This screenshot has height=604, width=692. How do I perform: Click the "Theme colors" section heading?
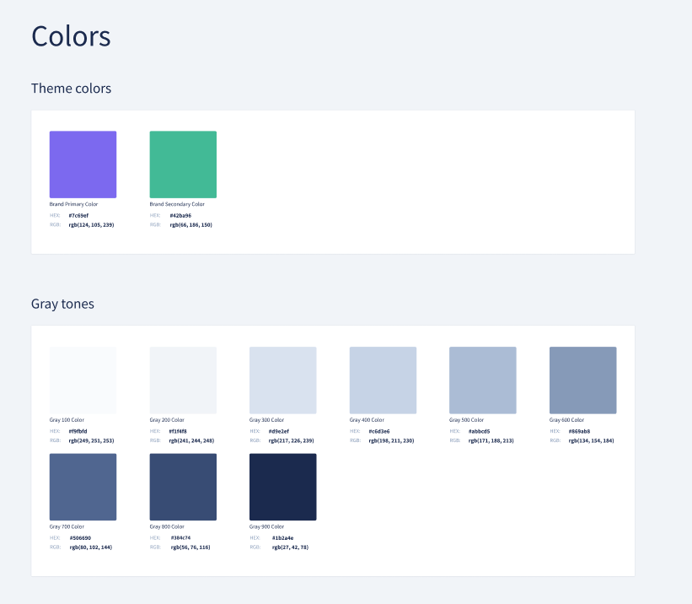pyautogui.click(x=71, y=89)
